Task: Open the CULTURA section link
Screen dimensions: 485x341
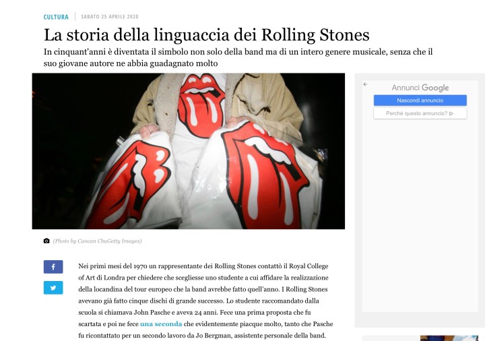Action: click(56, 17)
